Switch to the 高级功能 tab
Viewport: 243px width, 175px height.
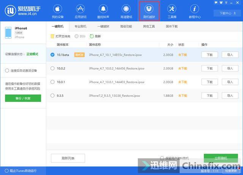click(126, 27)
